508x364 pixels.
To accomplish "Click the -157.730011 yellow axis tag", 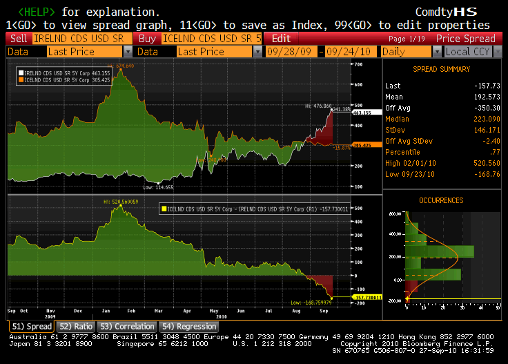I will click(367, 297).
